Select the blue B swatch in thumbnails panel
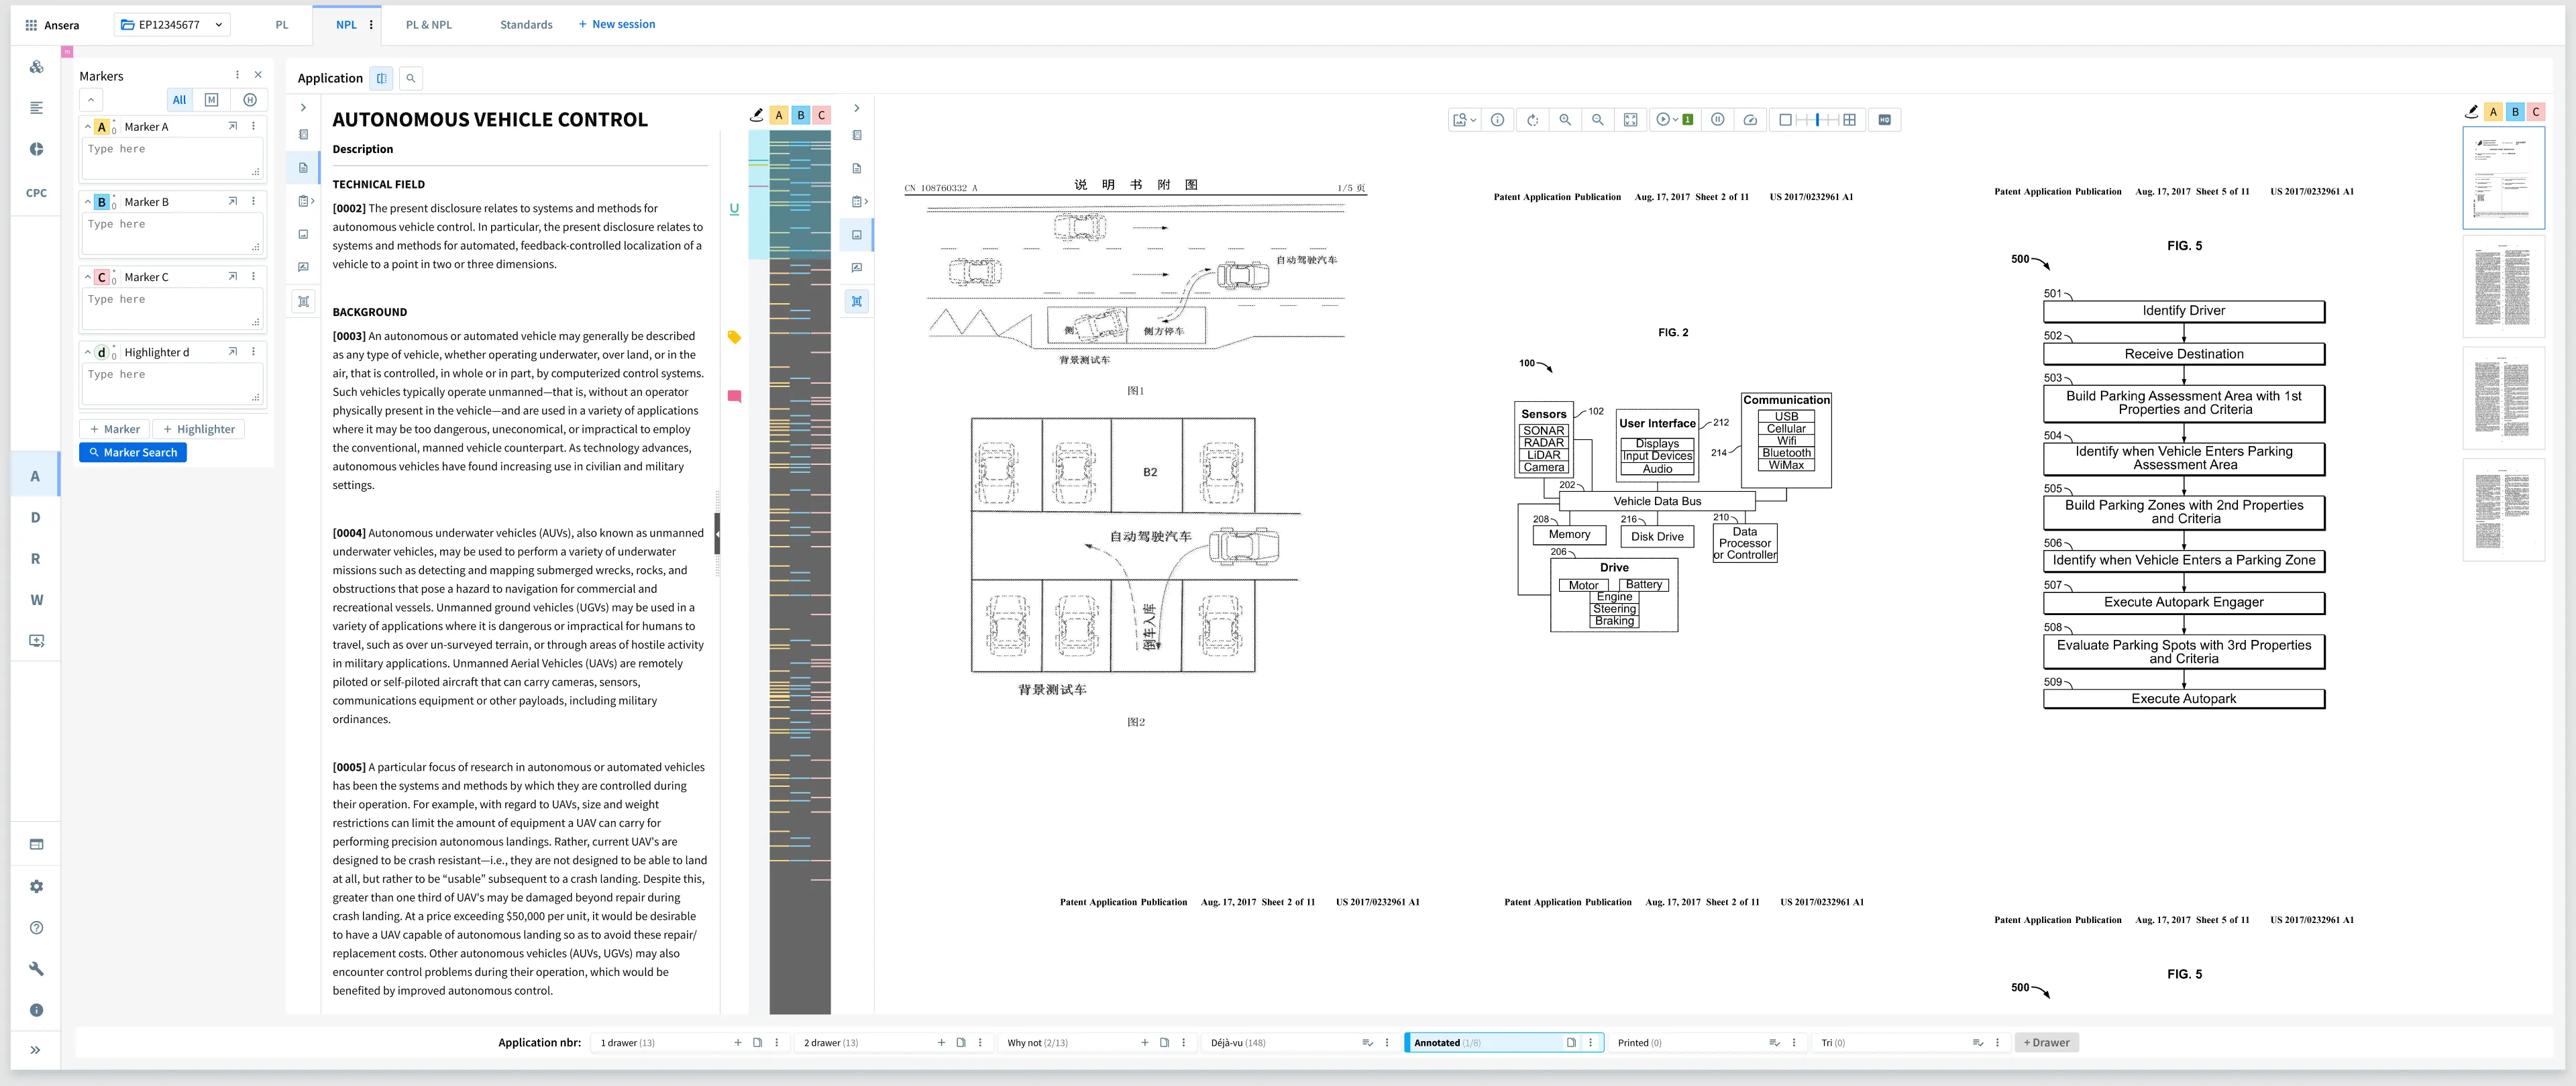 click(2515, 112)
